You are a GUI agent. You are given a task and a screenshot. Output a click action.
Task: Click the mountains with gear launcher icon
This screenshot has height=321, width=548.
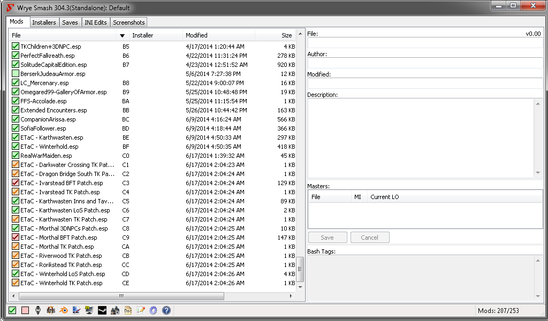tap(115, 310)
